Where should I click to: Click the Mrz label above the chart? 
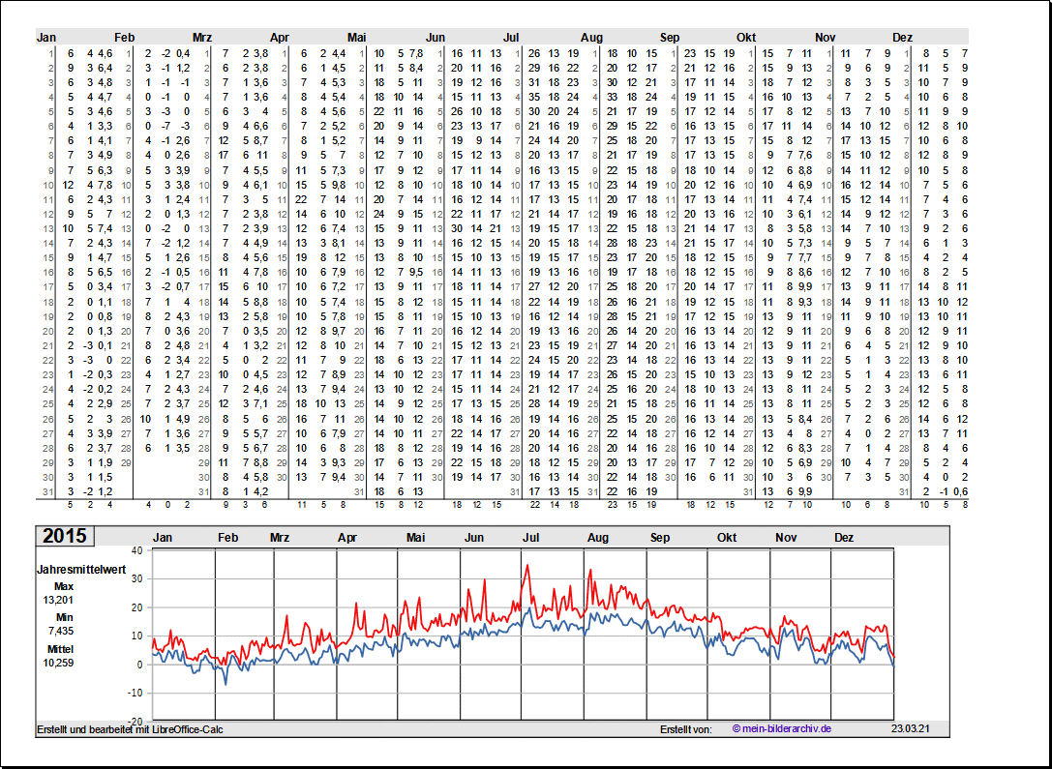point(280,537)
